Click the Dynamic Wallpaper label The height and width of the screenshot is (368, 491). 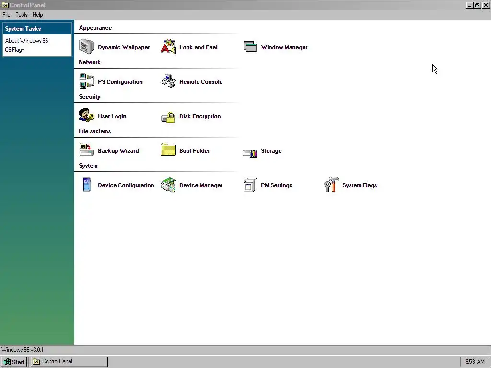[x=124, y=47]
